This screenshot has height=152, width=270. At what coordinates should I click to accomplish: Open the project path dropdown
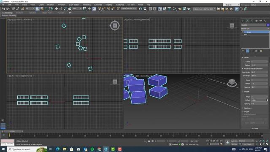(204, 9)
